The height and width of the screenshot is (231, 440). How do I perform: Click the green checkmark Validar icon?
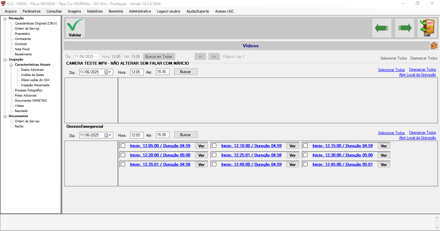(x=75, y=26)
